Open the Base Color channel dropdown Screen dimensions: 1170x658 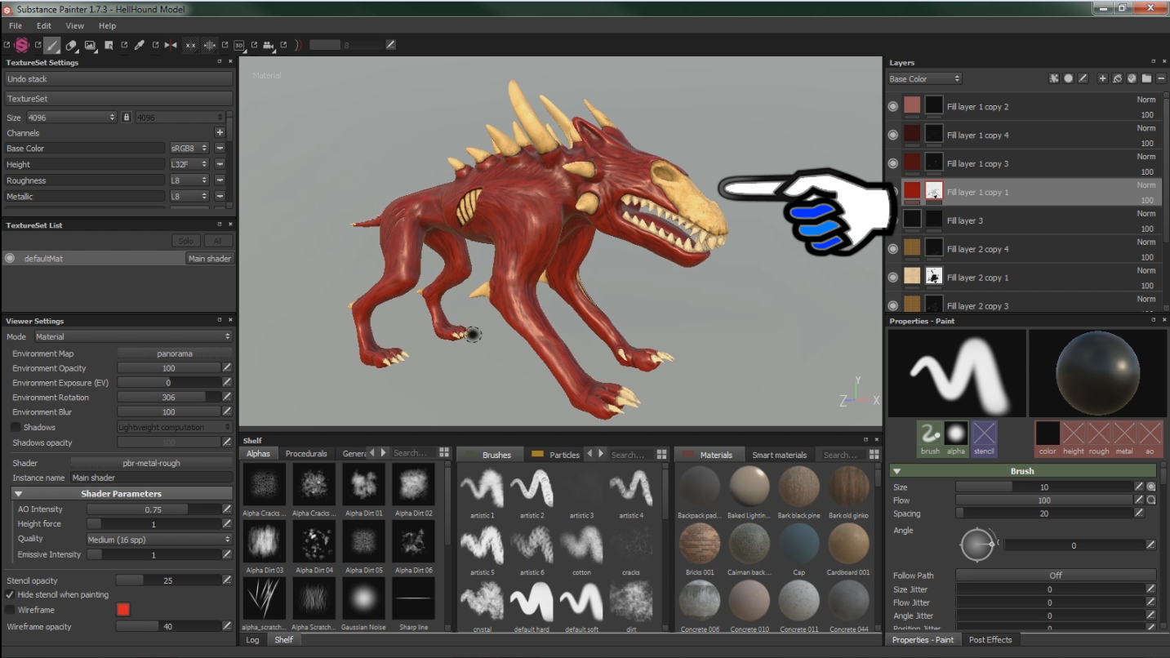tap(924, 79)
